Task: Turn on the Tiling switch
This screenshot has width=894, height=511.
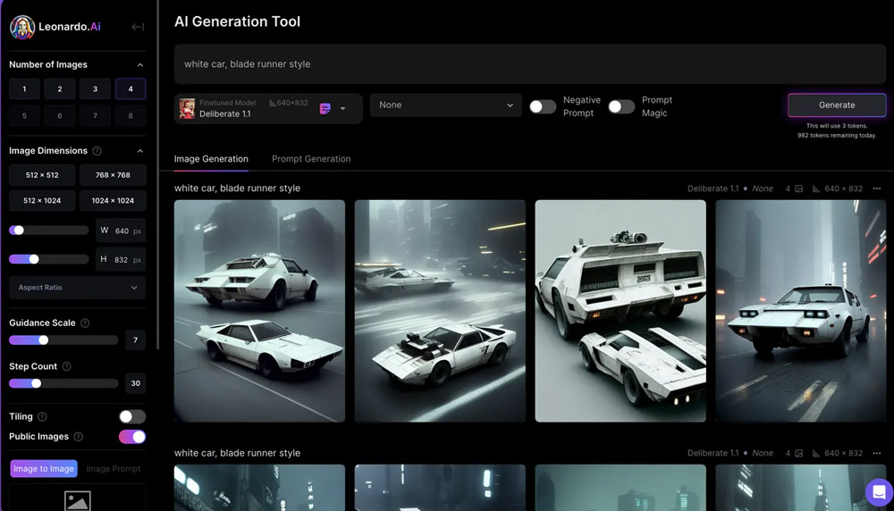Action: click(x=132, y=416)
